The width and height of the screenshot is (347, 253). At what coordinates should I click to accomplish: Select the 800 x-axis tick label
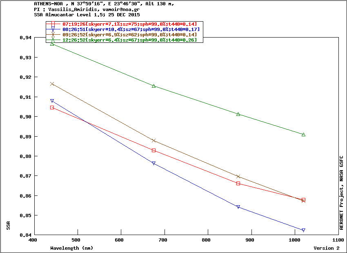[x=207, y=240]
